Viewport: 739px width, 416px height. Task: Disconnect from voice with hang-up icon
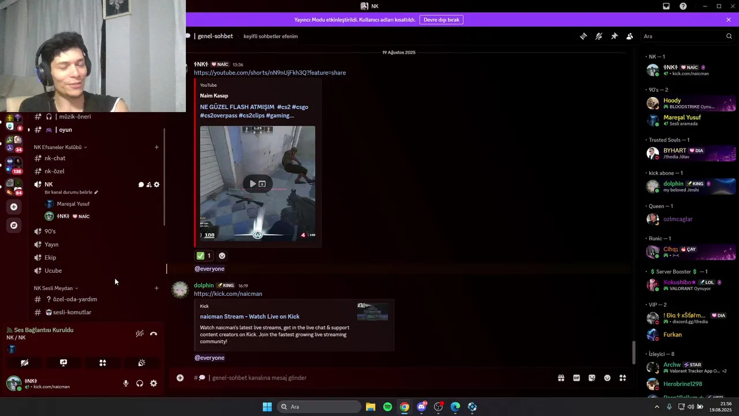coord(154,334)
